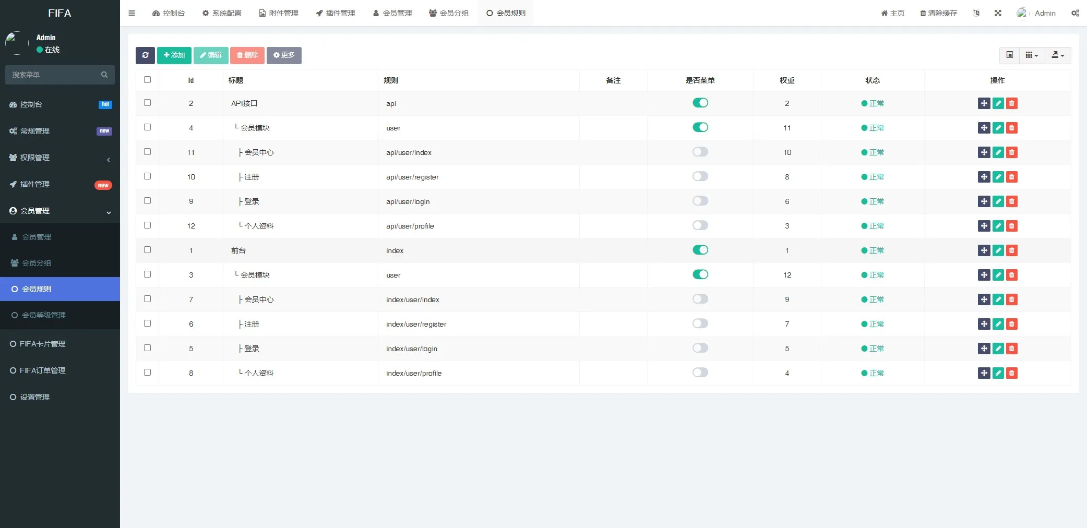Click the search magnifier icon in sidebar
The image size is (1087, 528).
click(x=104, y=75)
